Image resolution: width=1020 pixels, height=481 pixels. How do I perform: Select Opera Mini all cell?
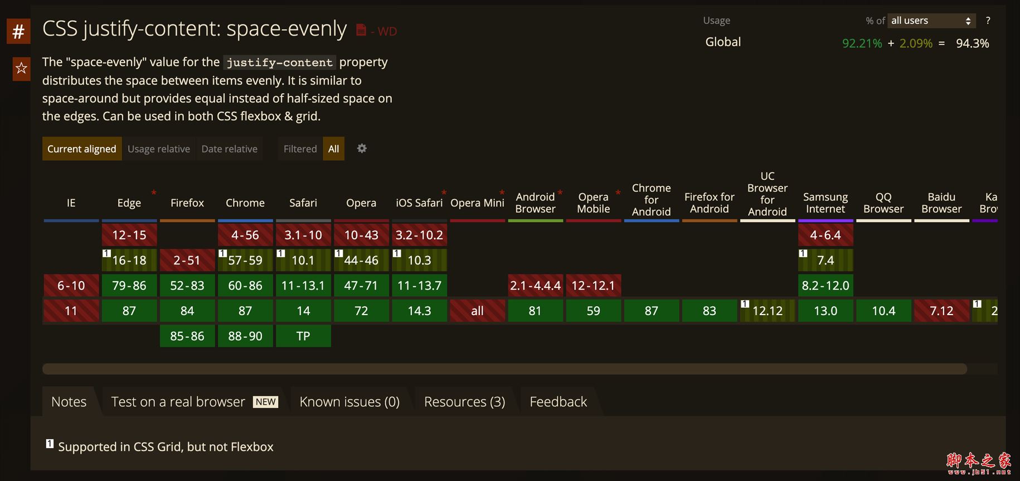point(477,311)
